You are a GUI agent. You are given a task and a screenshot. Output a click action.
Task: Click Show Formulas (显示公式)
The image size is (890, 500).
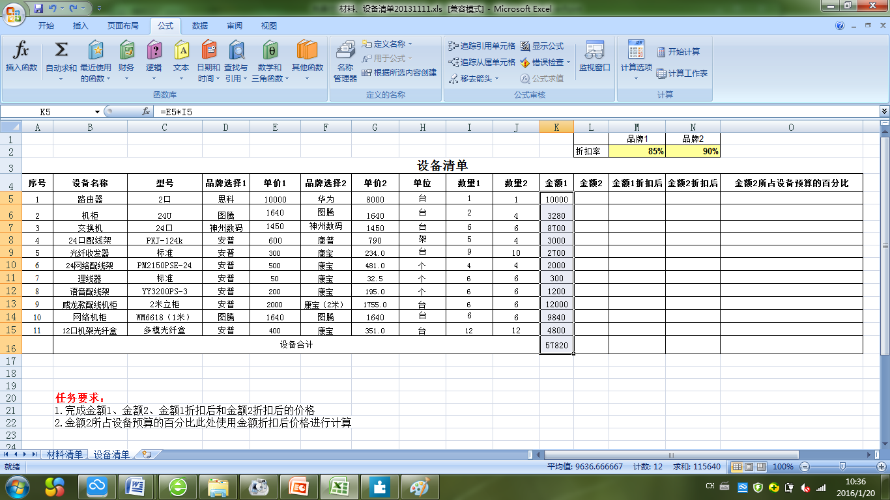click(542, 46)
